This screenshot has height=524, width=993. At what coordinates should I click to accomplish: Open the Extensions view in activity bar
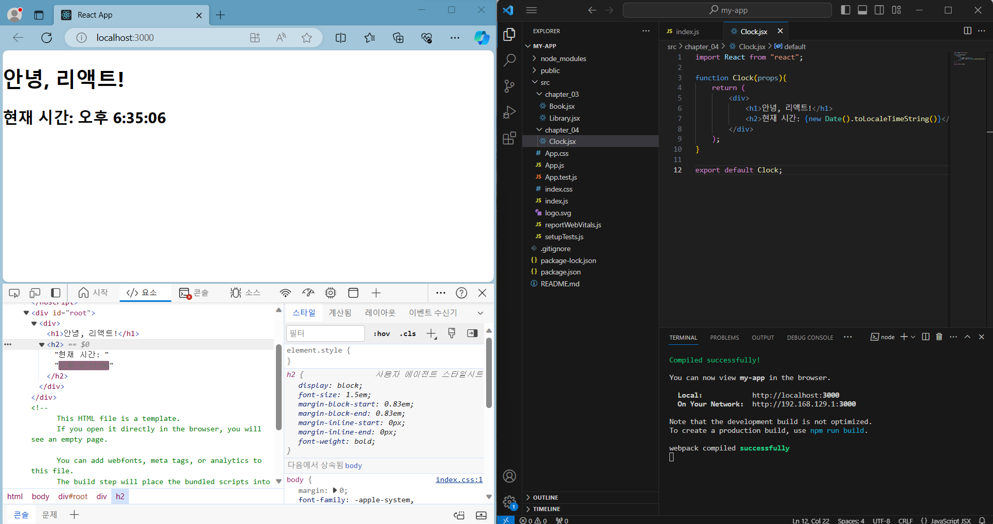pyautogui.click(x=509, y=138)
